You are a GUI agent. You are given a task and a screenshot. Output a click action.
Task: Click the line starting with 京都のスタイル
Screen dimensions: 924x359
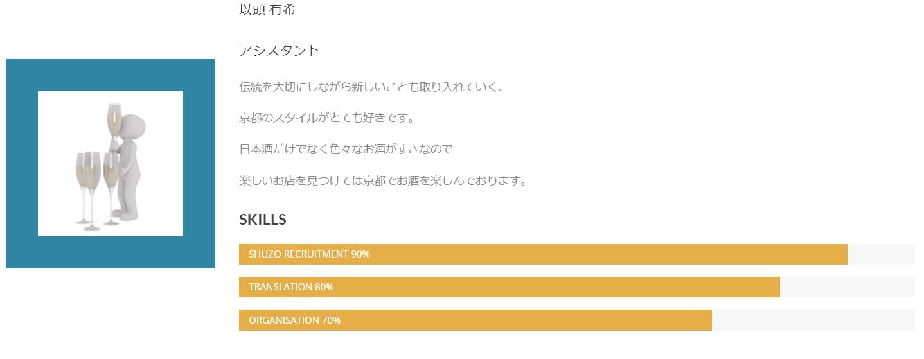tap(328, 118)
